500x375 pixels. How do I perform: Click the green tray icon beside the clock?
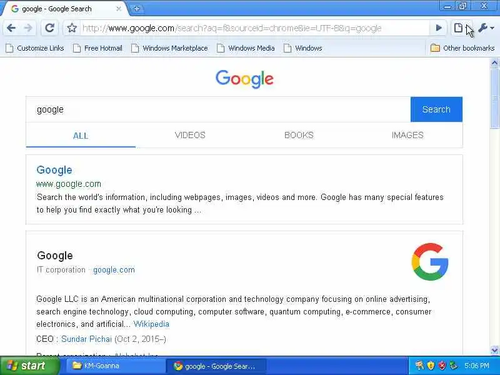click(x=454, y=366)
